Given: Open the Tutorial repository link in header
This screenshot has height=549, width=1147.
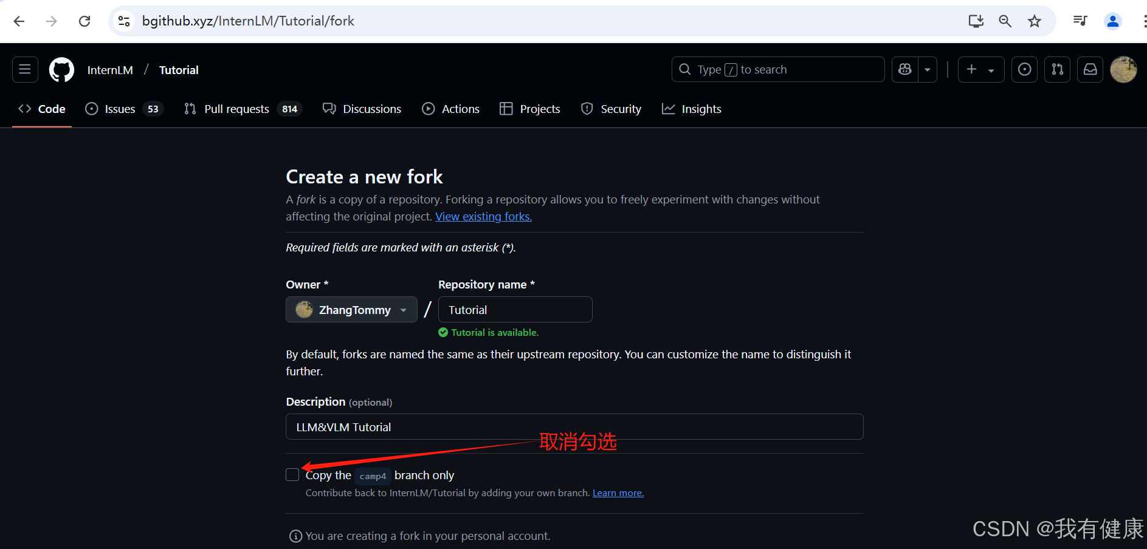Looking at the screenshot, I should pyautogui.click(x=179, y=70).
